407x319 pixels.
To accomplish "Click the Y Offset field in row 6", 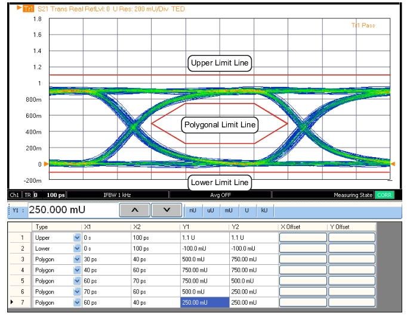I will [351, 292].
